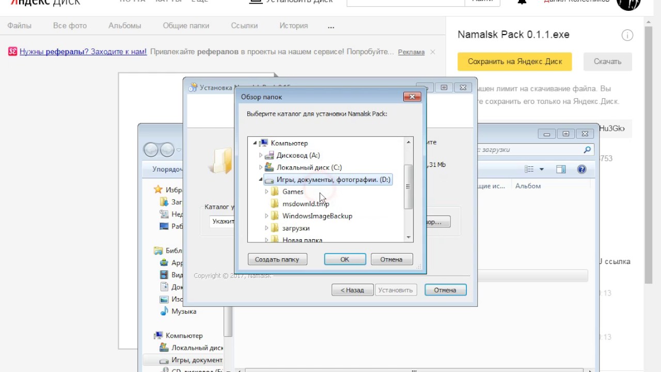Viewport: 661px width, 372px height.
Task: Click the Назад button in installer
Action: pos(352,290)
